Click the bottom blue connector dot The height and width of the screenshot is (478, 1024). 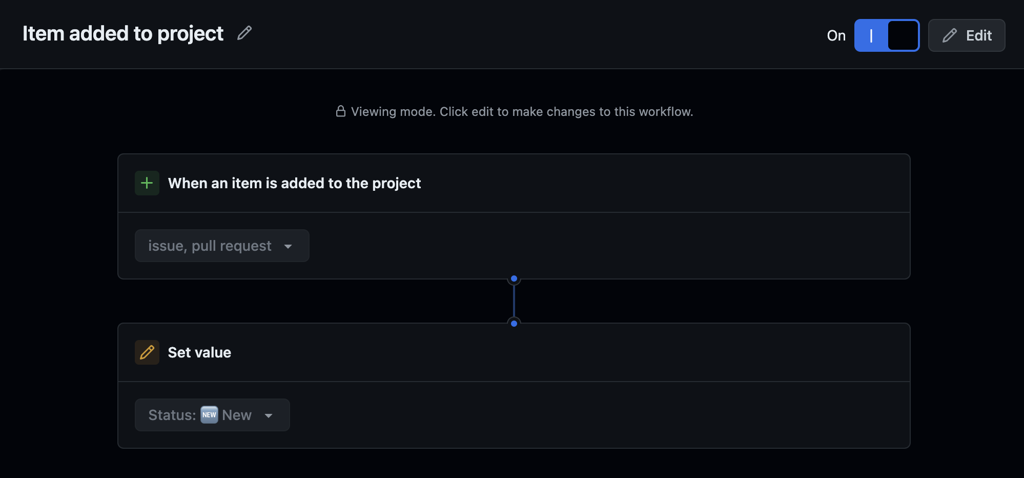click(514, 323)
